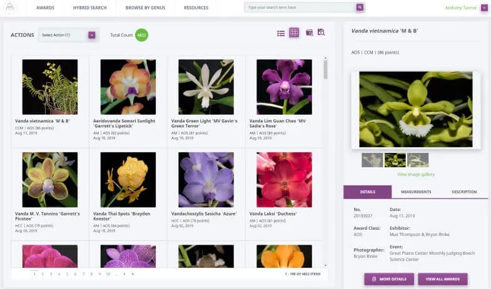Select first gallery thumbnail in detail panel

tap(372, 160)
